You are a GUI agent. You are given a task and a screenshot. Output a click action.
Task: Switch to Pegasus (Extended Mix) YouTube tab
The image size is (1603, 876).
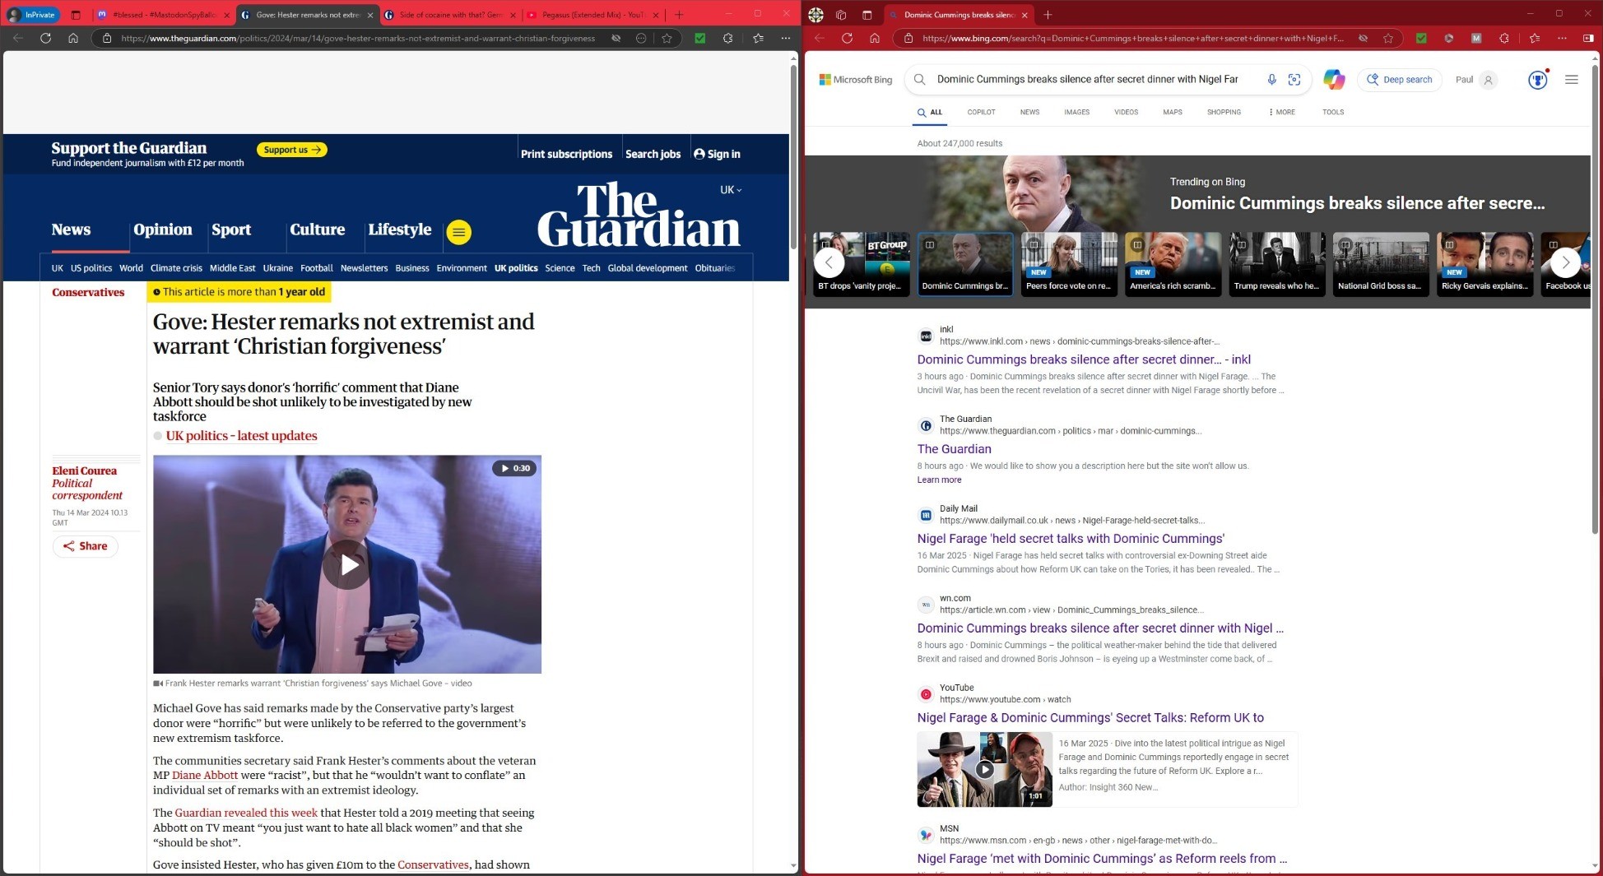592,15
